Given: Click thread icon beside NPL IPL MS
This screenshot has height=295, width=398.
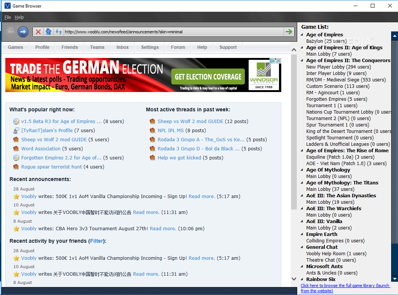Looking at the screenshot, I should click(152, 131).
